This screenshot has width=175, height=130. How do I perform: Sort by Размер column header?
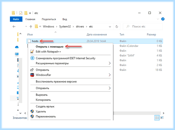(151, 34)
